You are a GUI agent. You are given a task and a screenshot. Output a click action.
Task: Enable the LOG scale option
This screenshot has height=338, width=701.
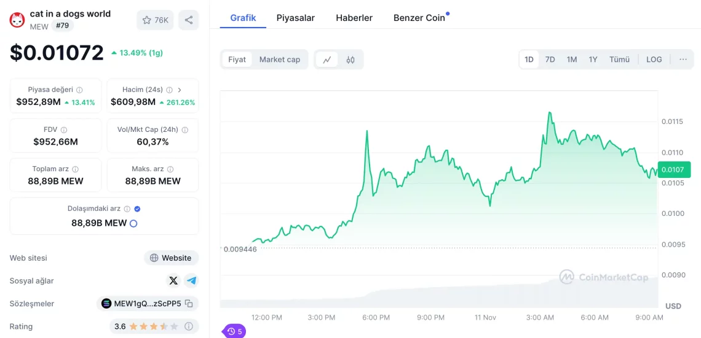point(654,60)
